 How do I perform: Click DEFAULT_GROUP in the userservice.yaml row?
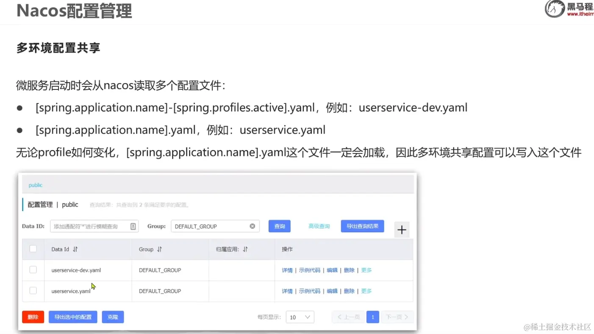click(160, 291)
